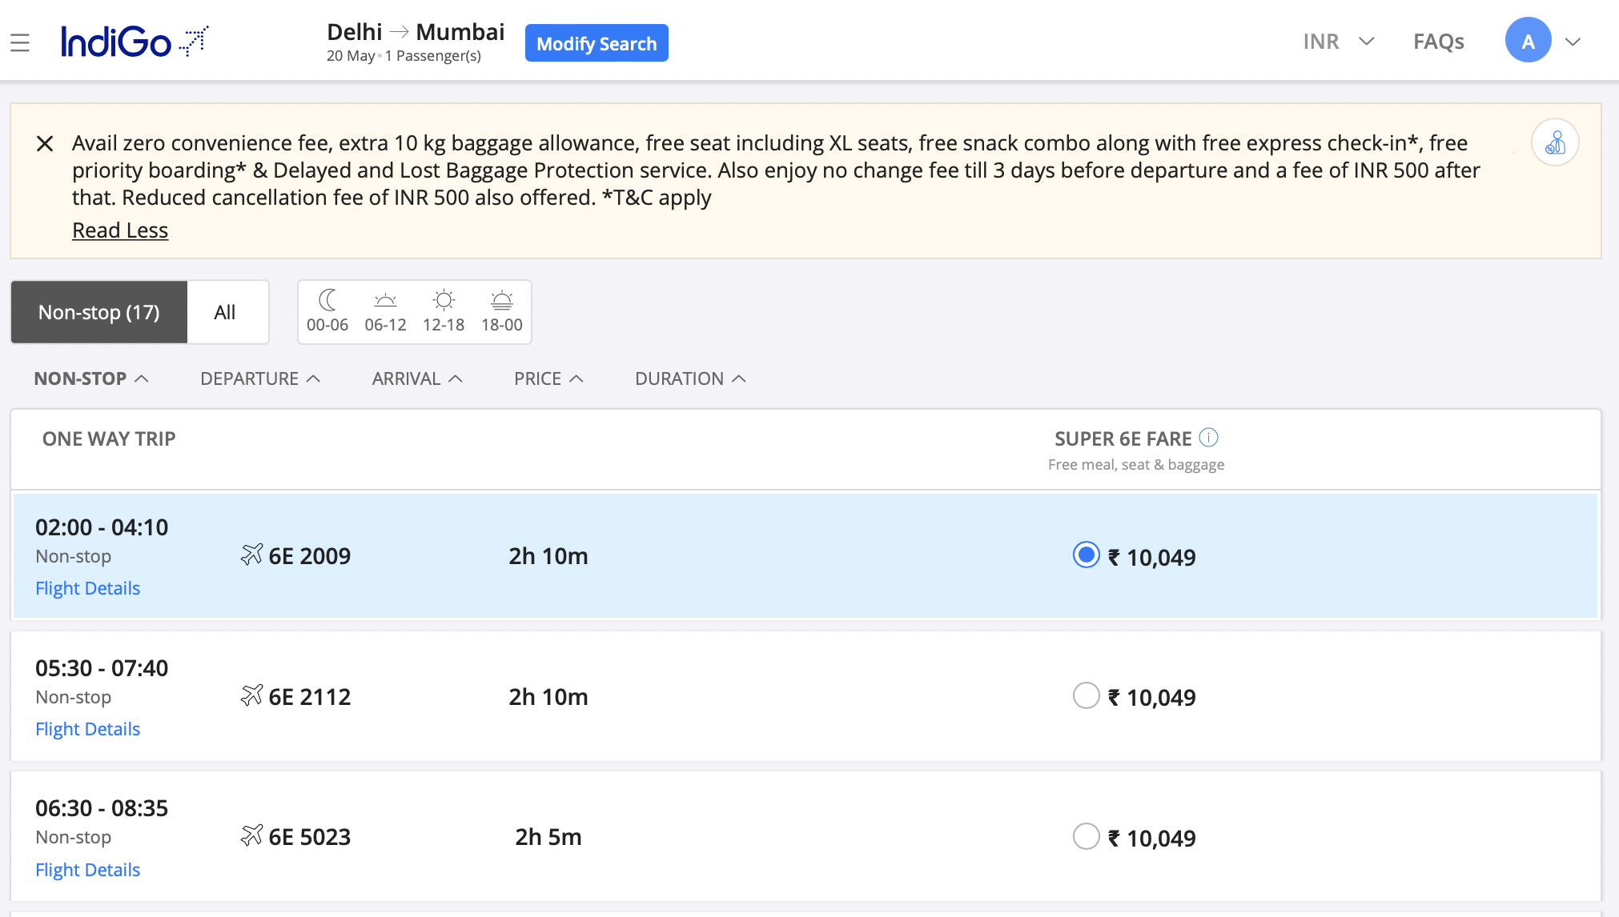
Task: Click the evening time filter icon 18-00
Action: click(x=501, y=312)
